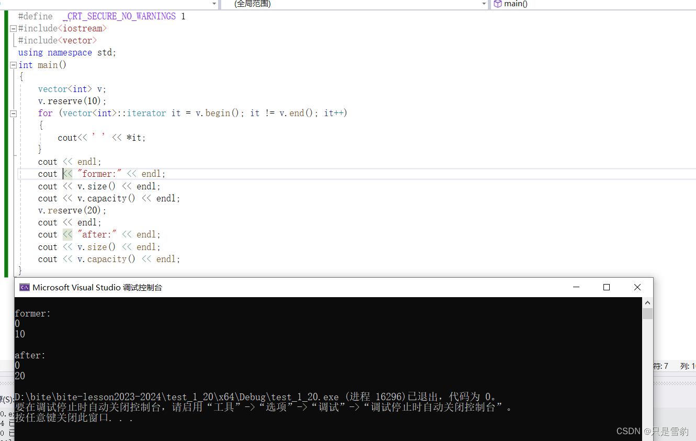The height and width of the screenshot is (441, 696).
Task: Click the 'v.reserve(10);' line
Action: pos(72,101)
